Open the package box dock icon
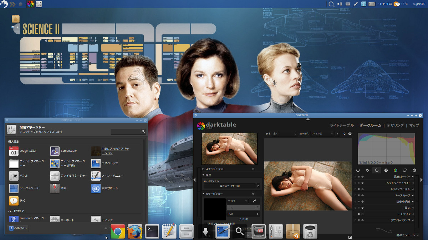 [293, 232]
